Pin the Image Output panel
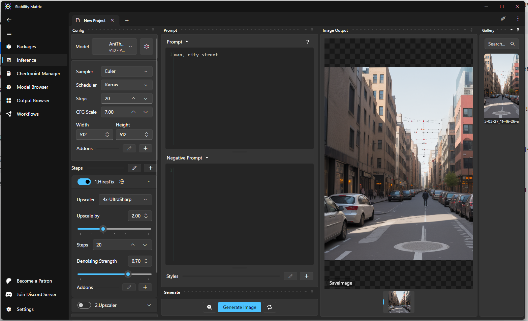The width and height of the screenshot is (528, 321). click(x=471, y=30)
